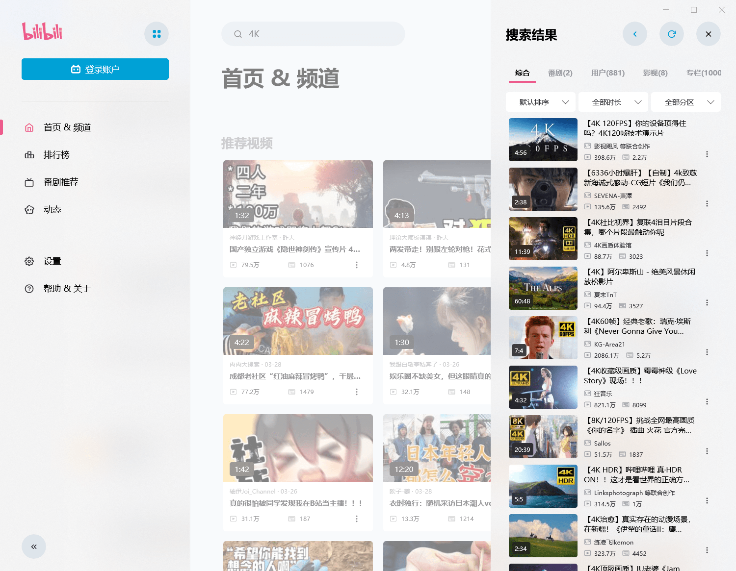Click the bilibili logo
Screen dimensions: 736x571
click(x=42, y=32)
